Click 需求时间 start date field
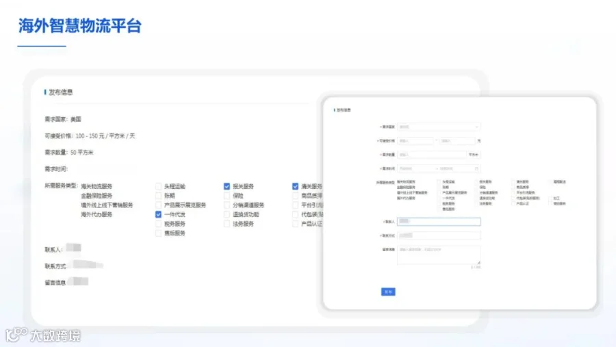The image size is (616, 347). (416, 168)
